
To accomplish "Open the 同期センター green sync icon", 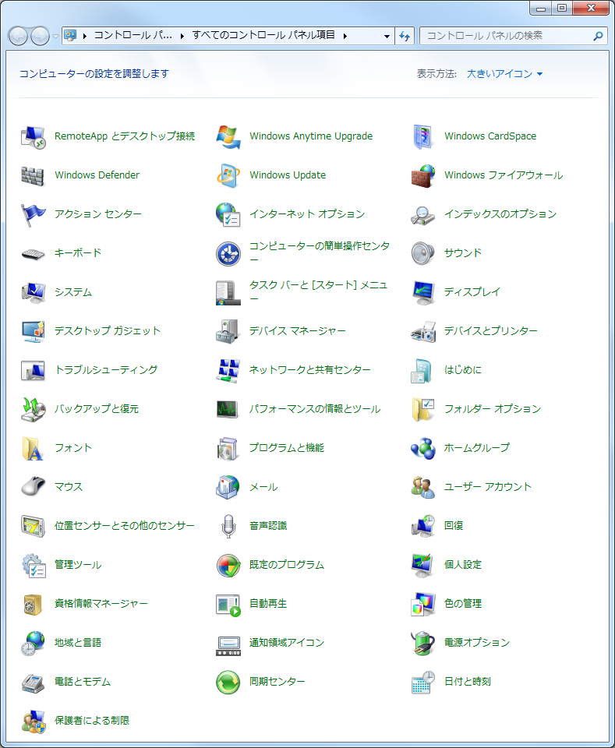I will (228, 682).
